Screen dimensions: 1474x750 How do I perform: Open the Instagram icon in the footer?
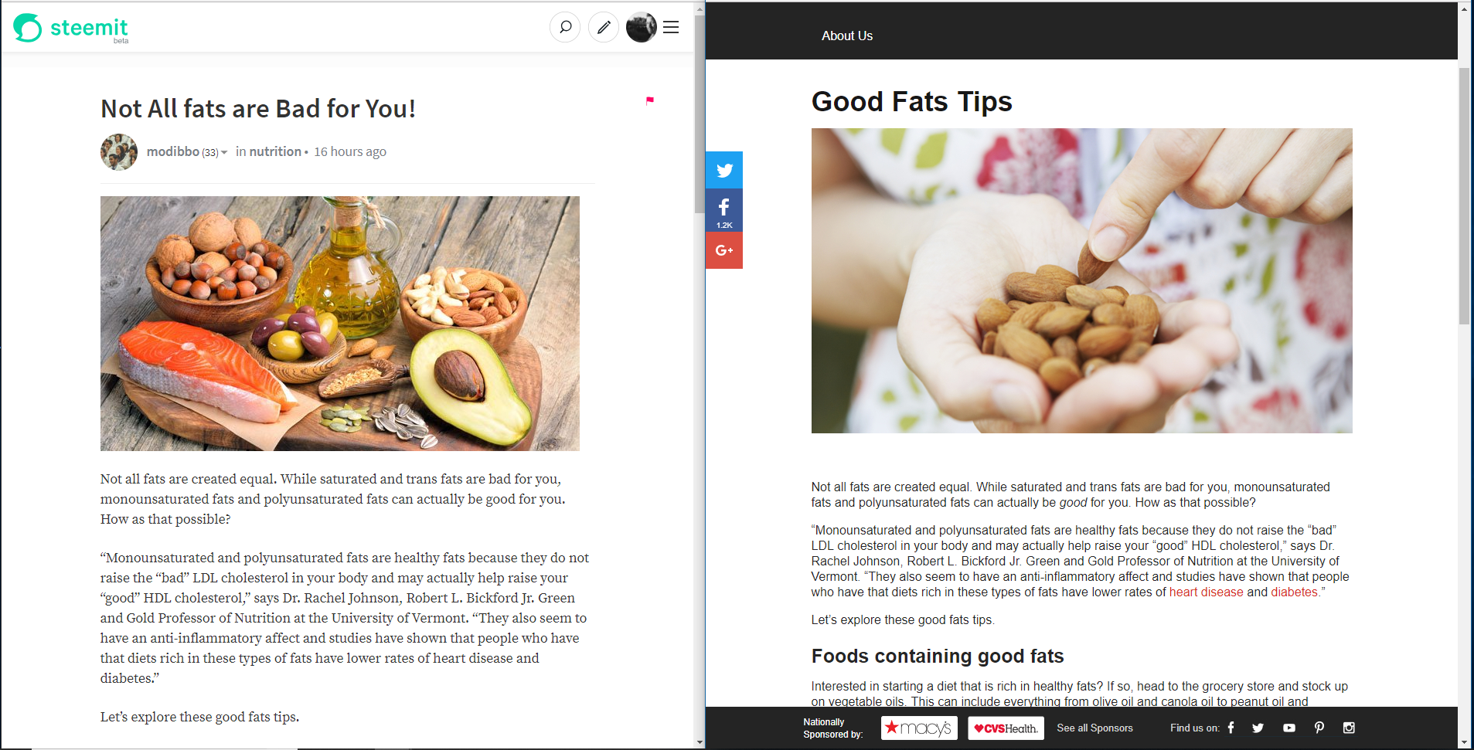coord(1349,728)
